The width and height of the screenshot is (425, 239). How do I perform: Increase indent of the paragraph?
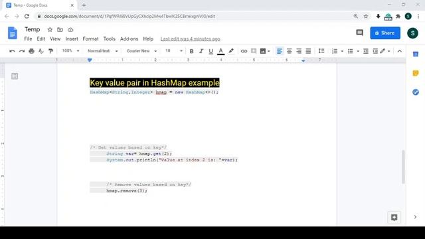[x=375, y=51]
